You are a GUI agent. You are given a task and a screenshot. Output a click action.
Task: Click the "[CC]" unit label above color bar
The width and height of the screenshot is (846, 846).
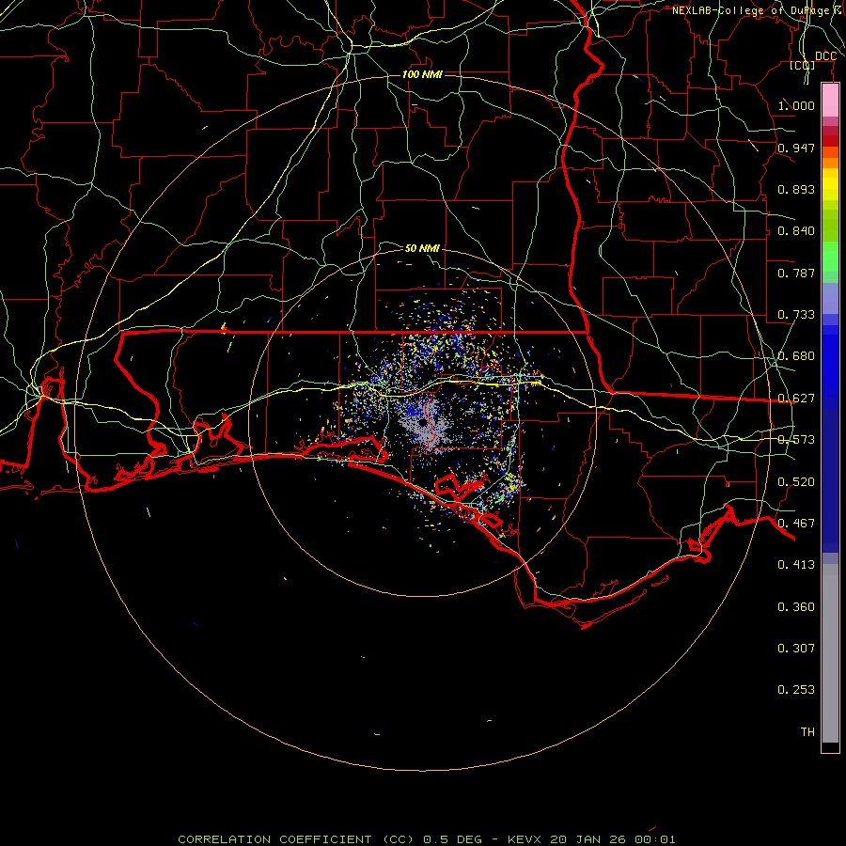pyautogui.click(x=803, y=65)
